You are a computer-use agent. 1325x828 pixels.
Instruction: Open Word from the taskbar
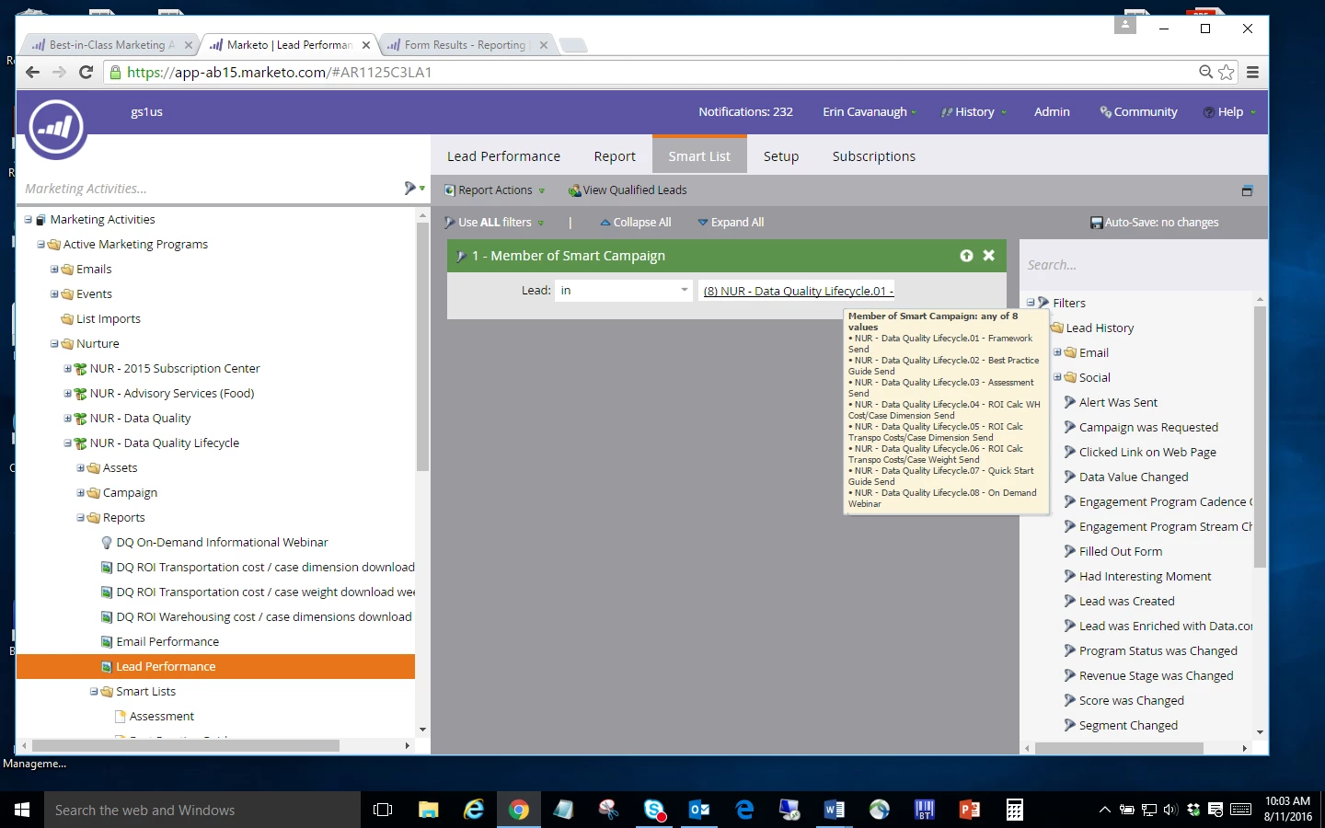835,810
